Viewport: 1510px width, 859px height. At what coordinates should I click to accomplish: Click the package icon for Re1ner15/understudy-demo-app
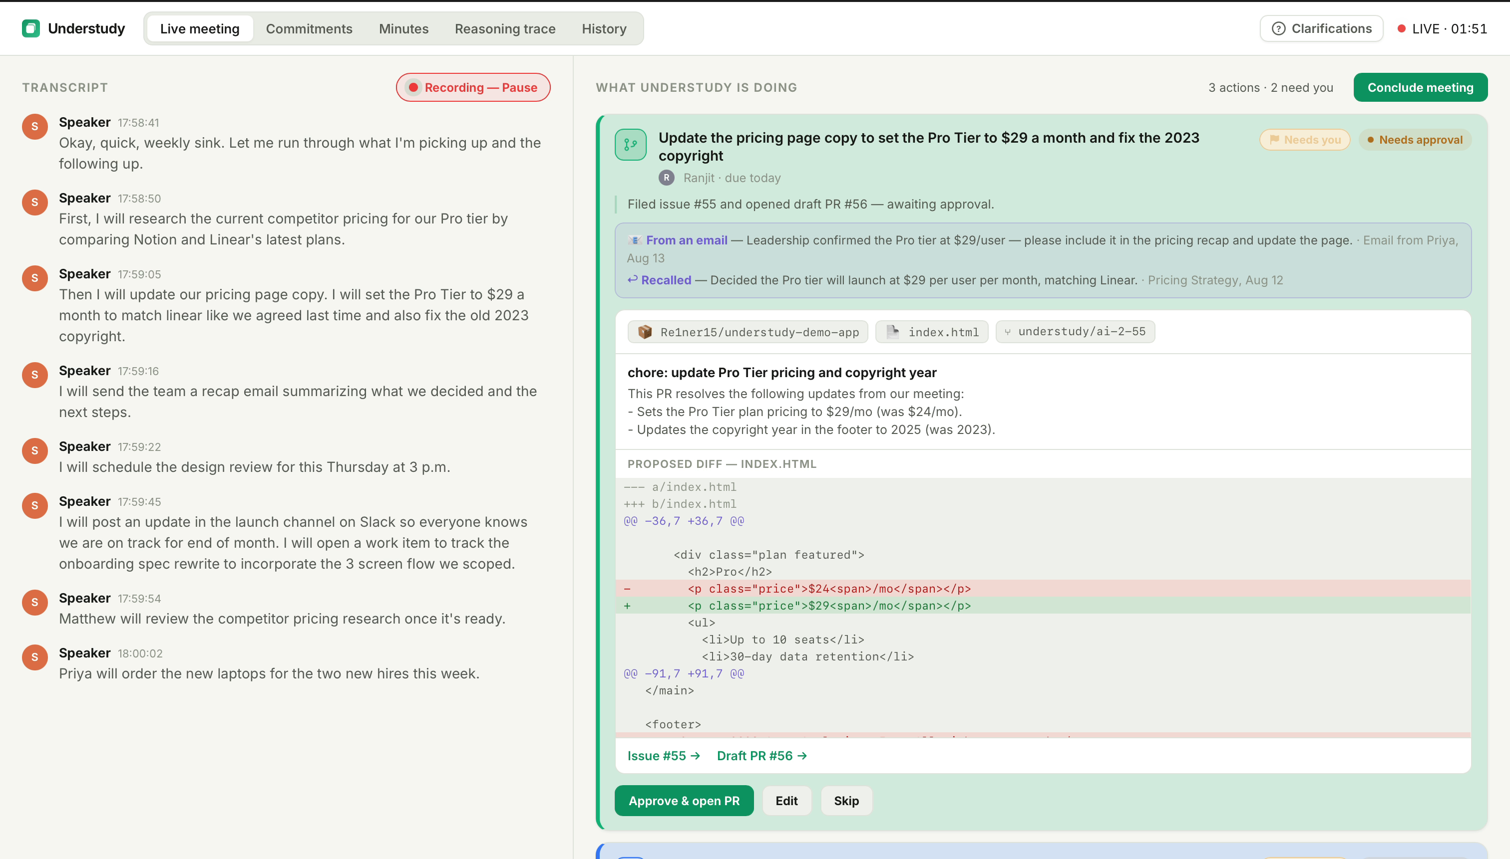(645, 332)
